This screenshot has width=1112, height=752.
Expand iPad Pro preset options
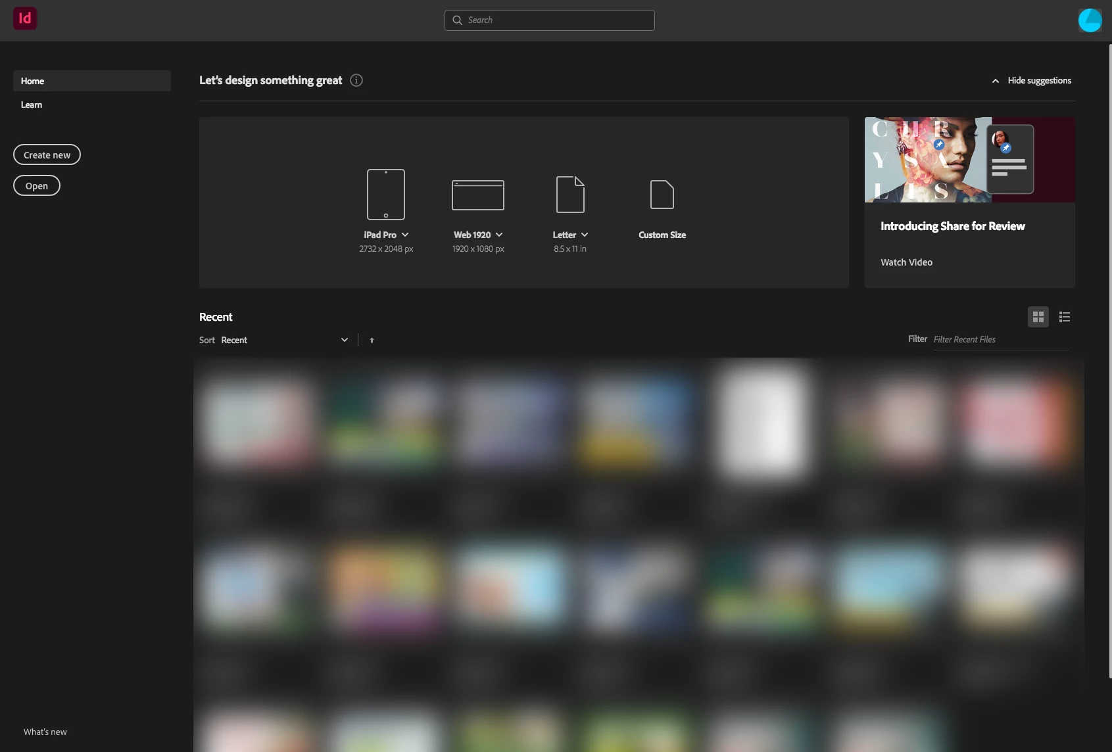[x=405, y=235]
